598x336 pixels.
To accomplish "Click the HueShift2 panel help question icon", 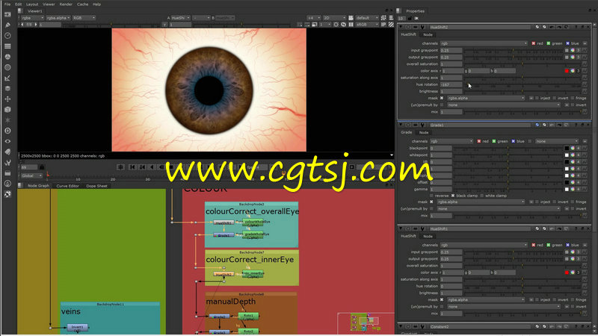I will 576,28.
